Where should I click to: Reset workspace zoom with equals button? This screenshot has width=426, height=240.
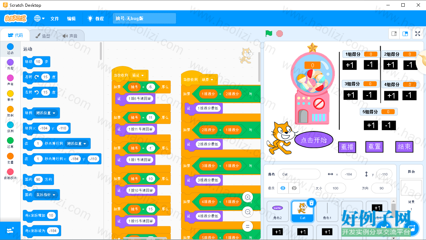pos(248,226)
